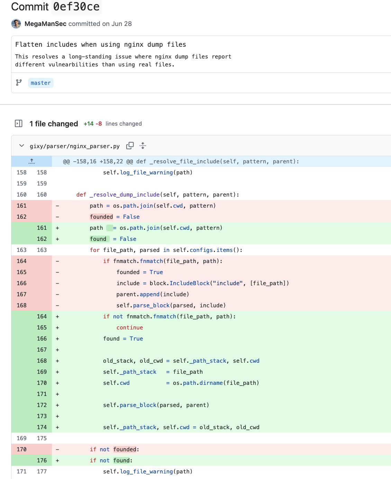Click MegaManSec's profile avatar
The height and width of the screenshot is (479, 391).
16,24
